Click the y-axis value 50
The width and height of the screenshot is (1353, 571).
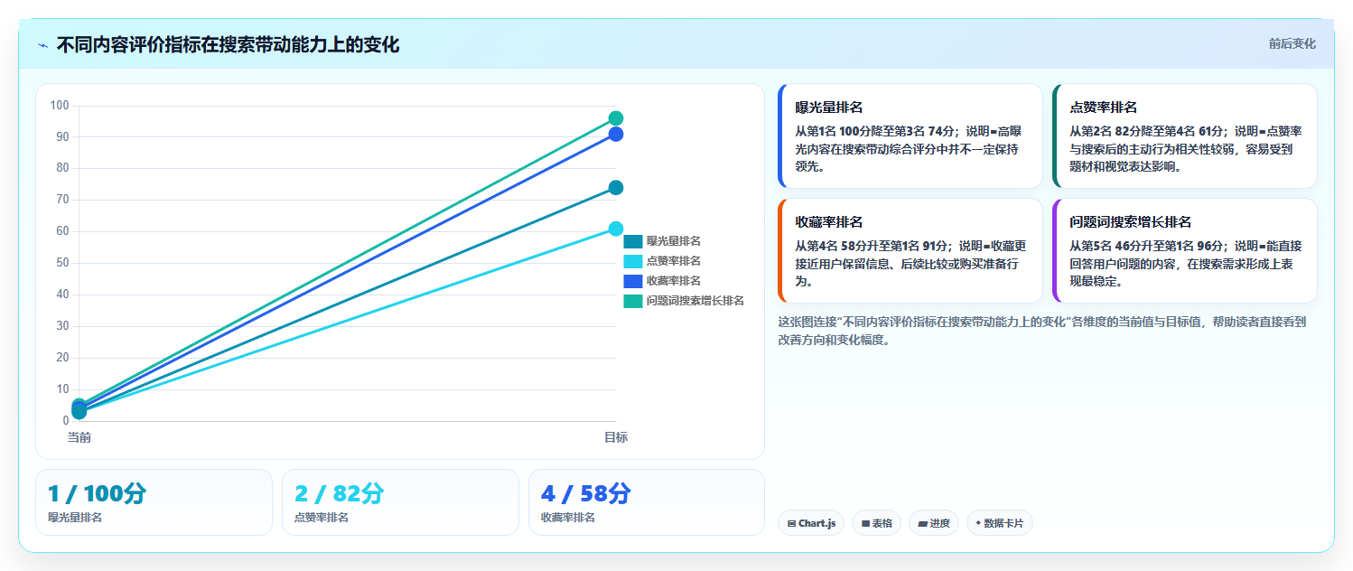(62, 263)
